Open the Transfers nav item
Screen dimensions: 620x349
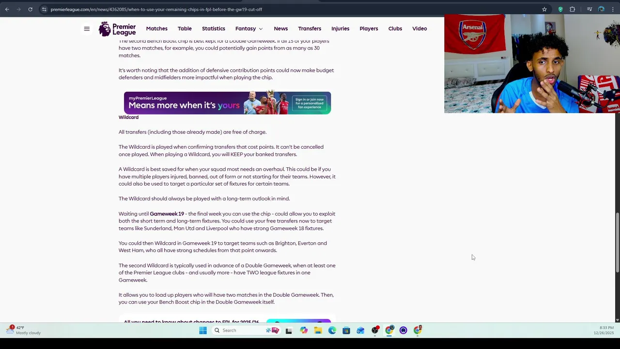tap(310, 29)
